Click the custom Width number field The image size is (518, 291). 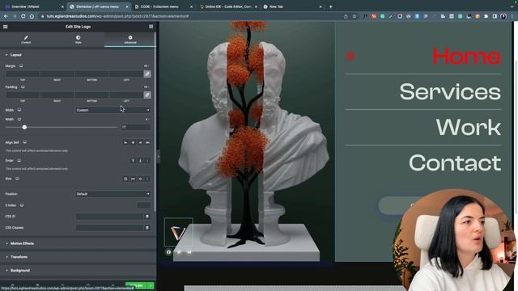click(x=135, y=127)
